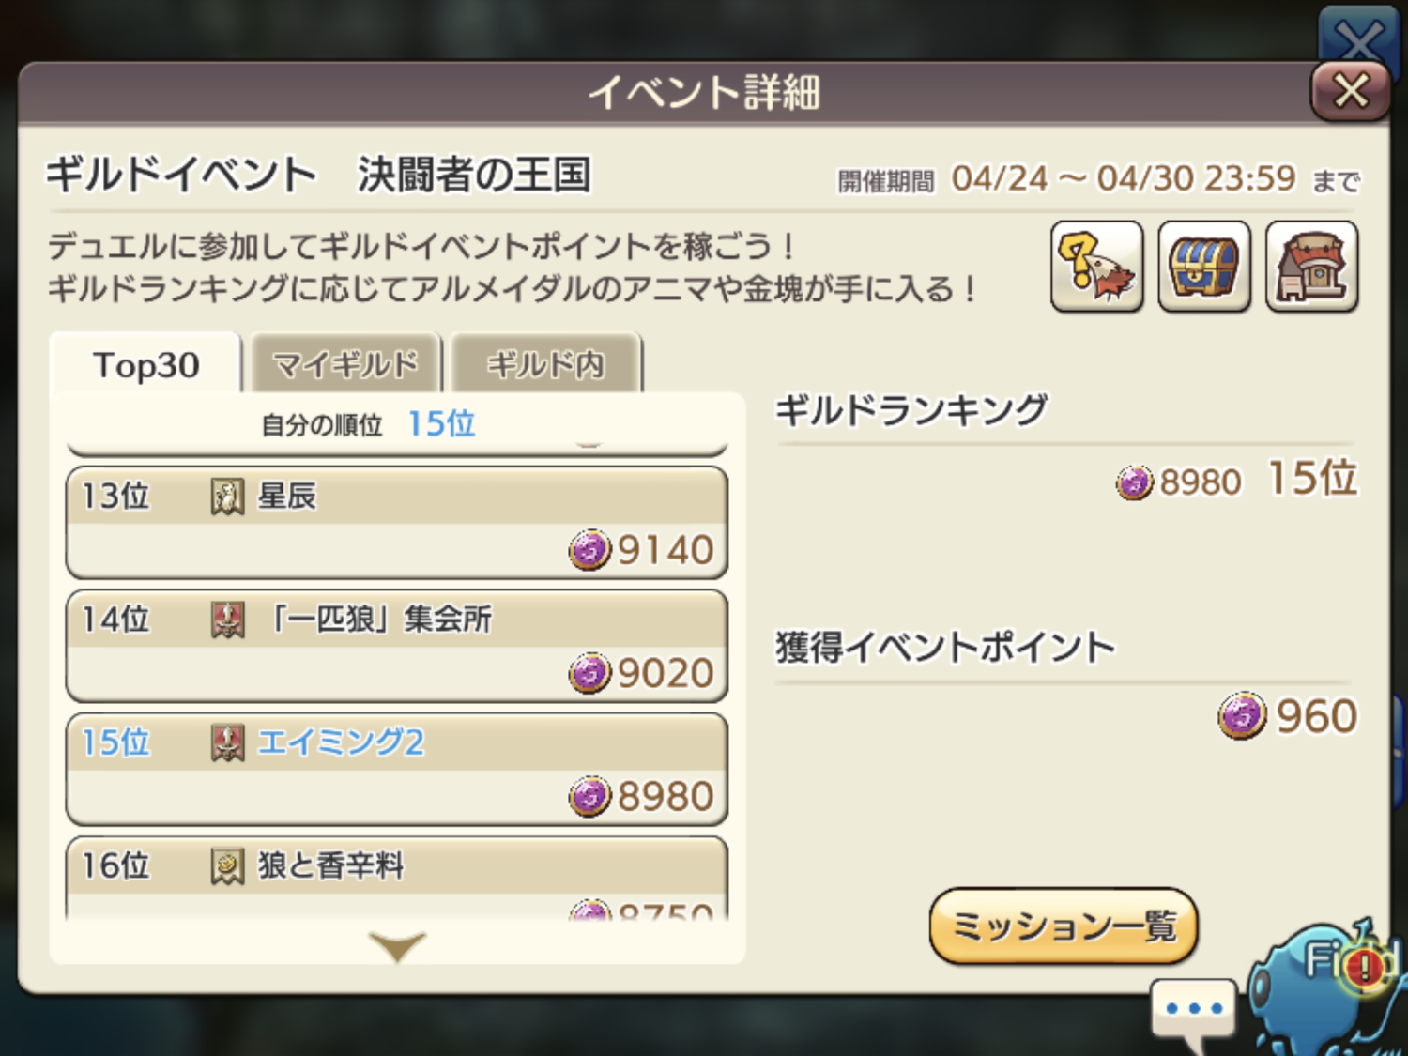1408x1056 pixels.
Task: Click the purple coin beside 960 points
Action: tap(1242, 716)
